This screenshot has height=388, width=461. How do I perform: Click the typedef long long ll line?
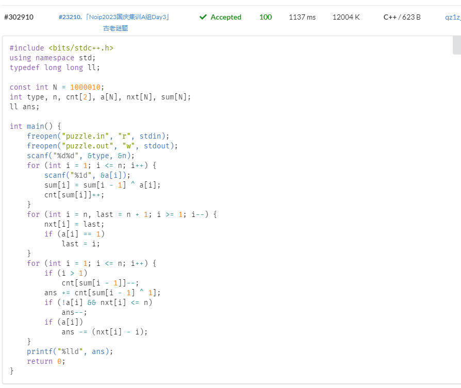pyautogui.click(x=55, y=68)
